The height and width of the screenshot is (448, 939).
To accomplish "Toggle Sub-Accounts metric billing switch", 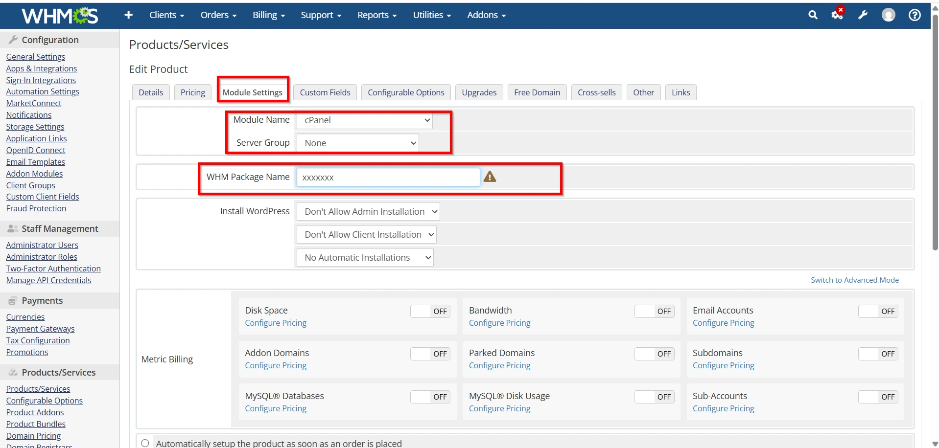I will (x=878, y=397).
